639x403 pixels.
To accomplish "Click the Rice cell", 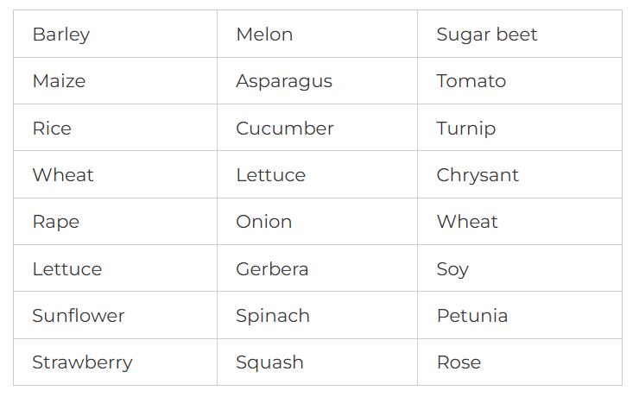I will (52, 129).
